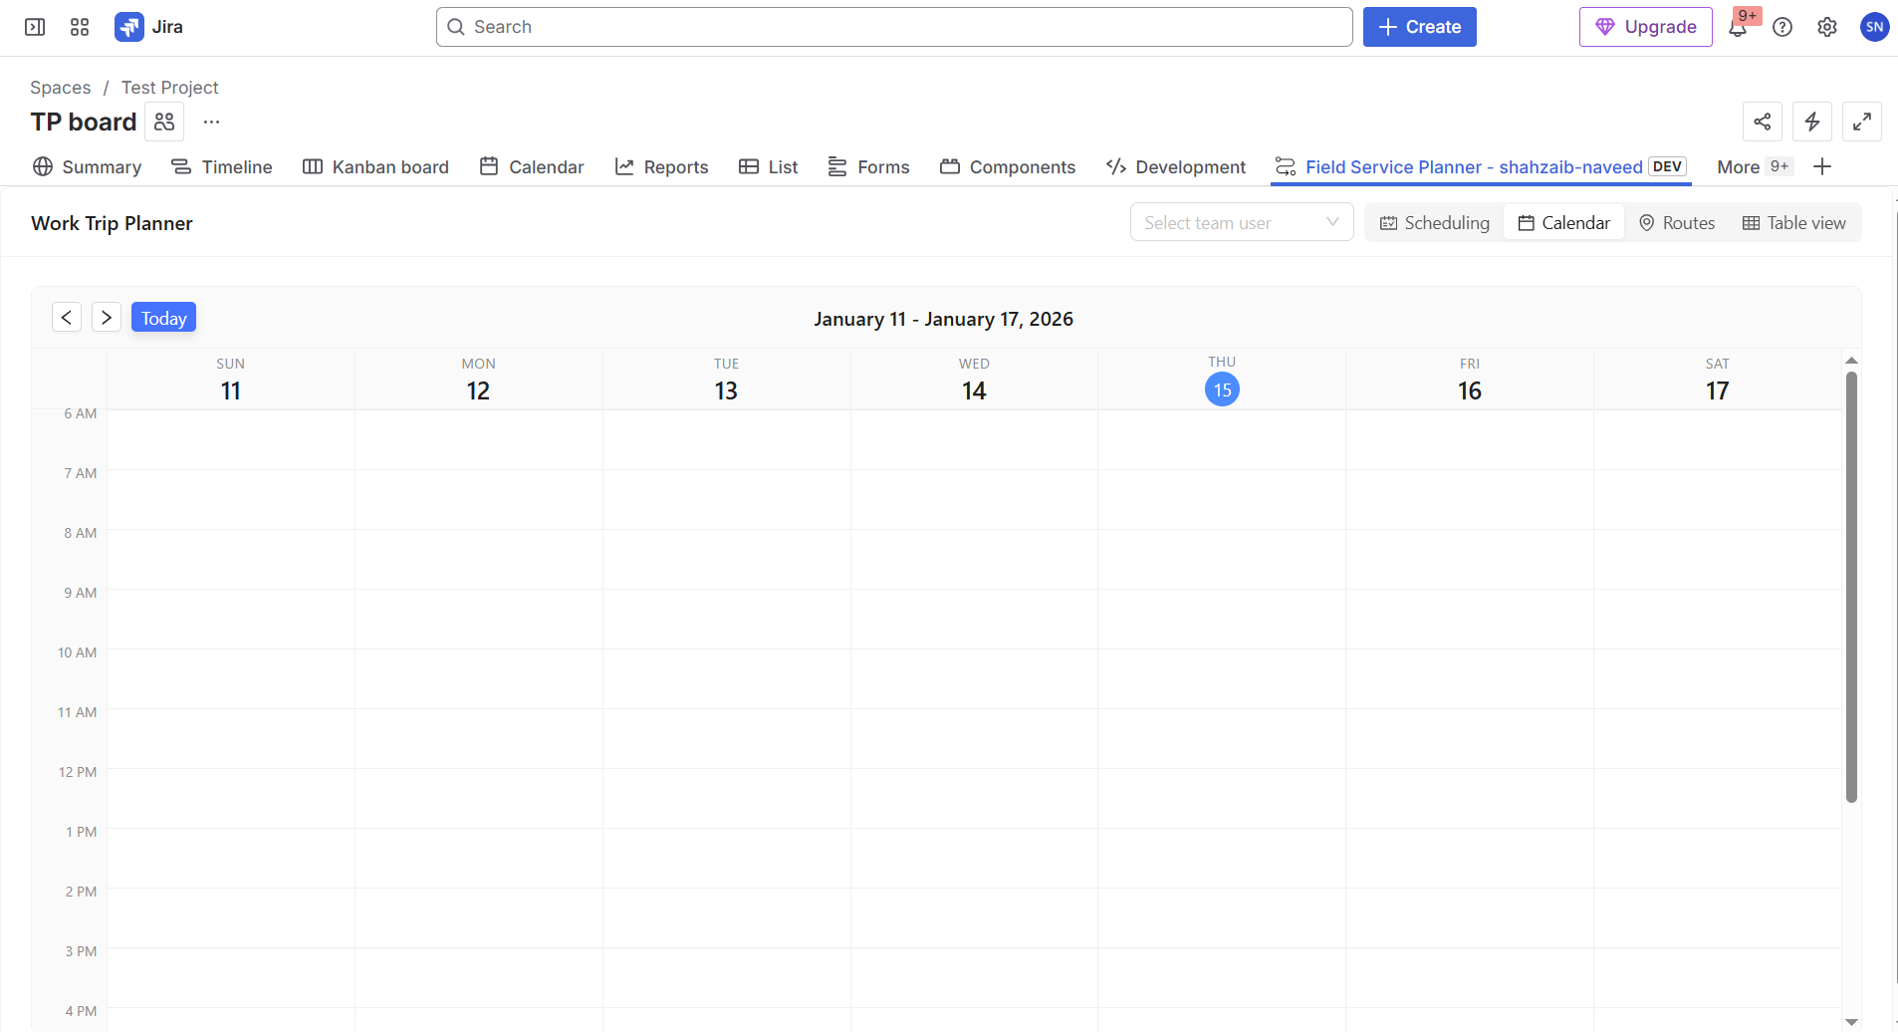Click the calendar vertical scrollbar thumb
Viewport: 1898px width, 1032px height.
click(x=1851, y=587)
